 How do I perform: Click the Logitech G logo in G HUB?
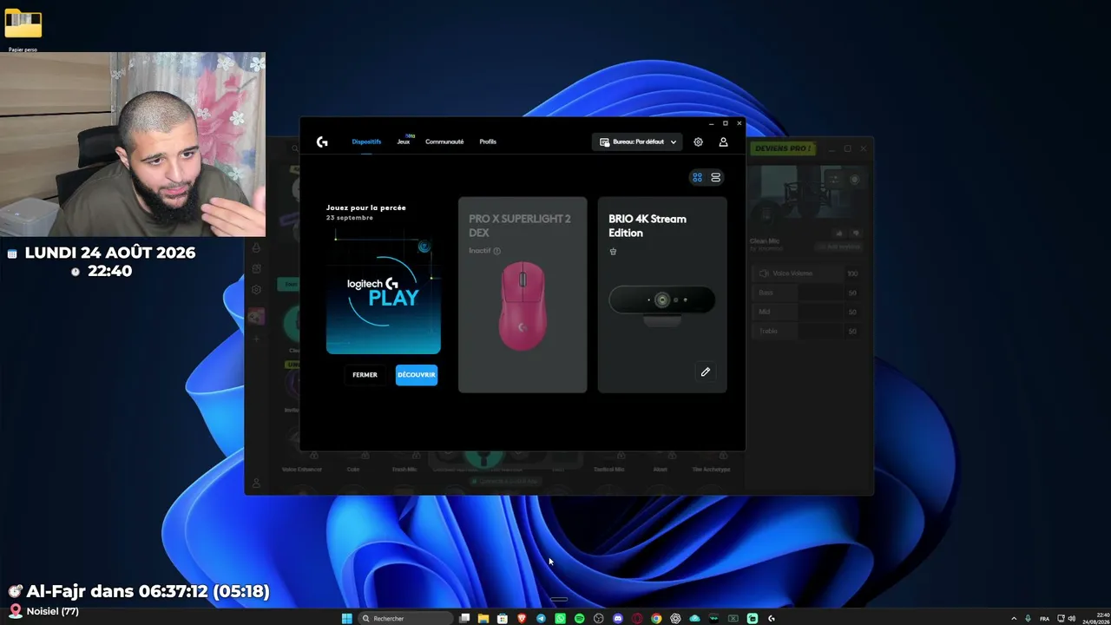coord(322,141)
